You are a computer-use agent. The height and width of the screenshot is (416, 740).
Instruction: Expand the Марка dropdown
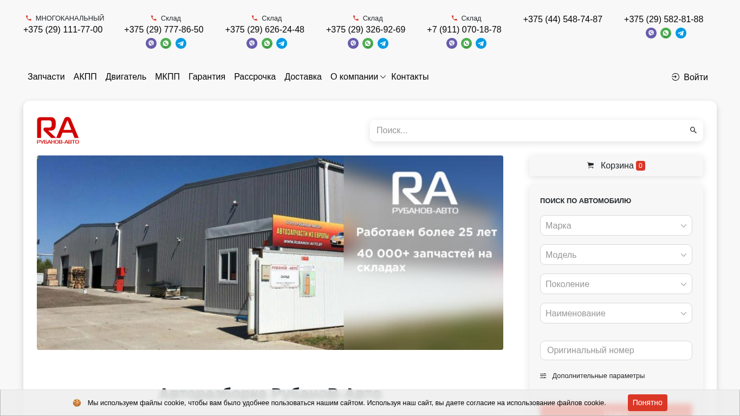[616, 225]
